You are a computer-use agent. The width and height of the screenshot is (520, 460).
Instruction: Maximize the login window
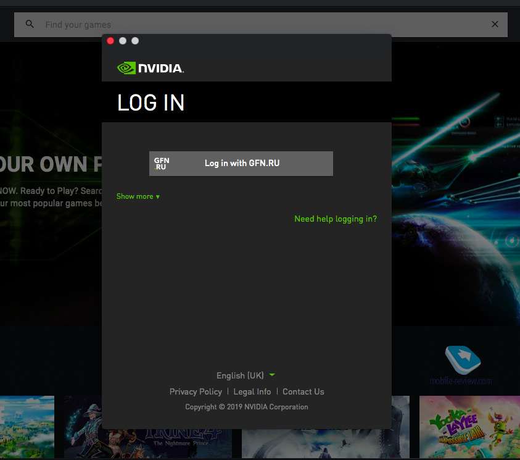click(x=135, y=41)
